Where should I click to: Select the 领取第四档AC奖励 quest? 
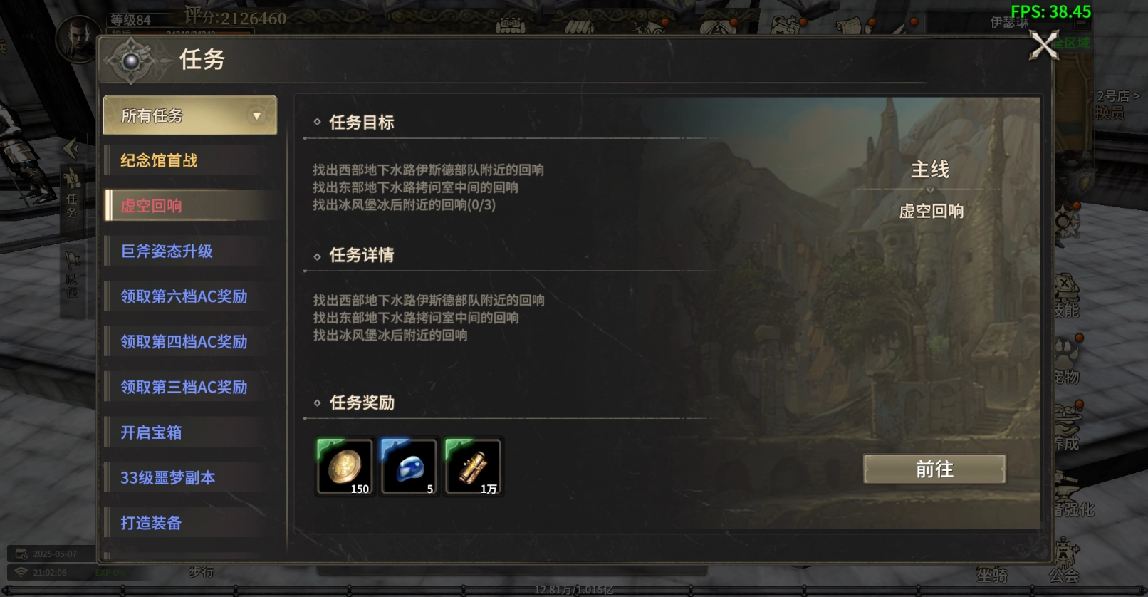pyautogui.click(x=190, y=342)
